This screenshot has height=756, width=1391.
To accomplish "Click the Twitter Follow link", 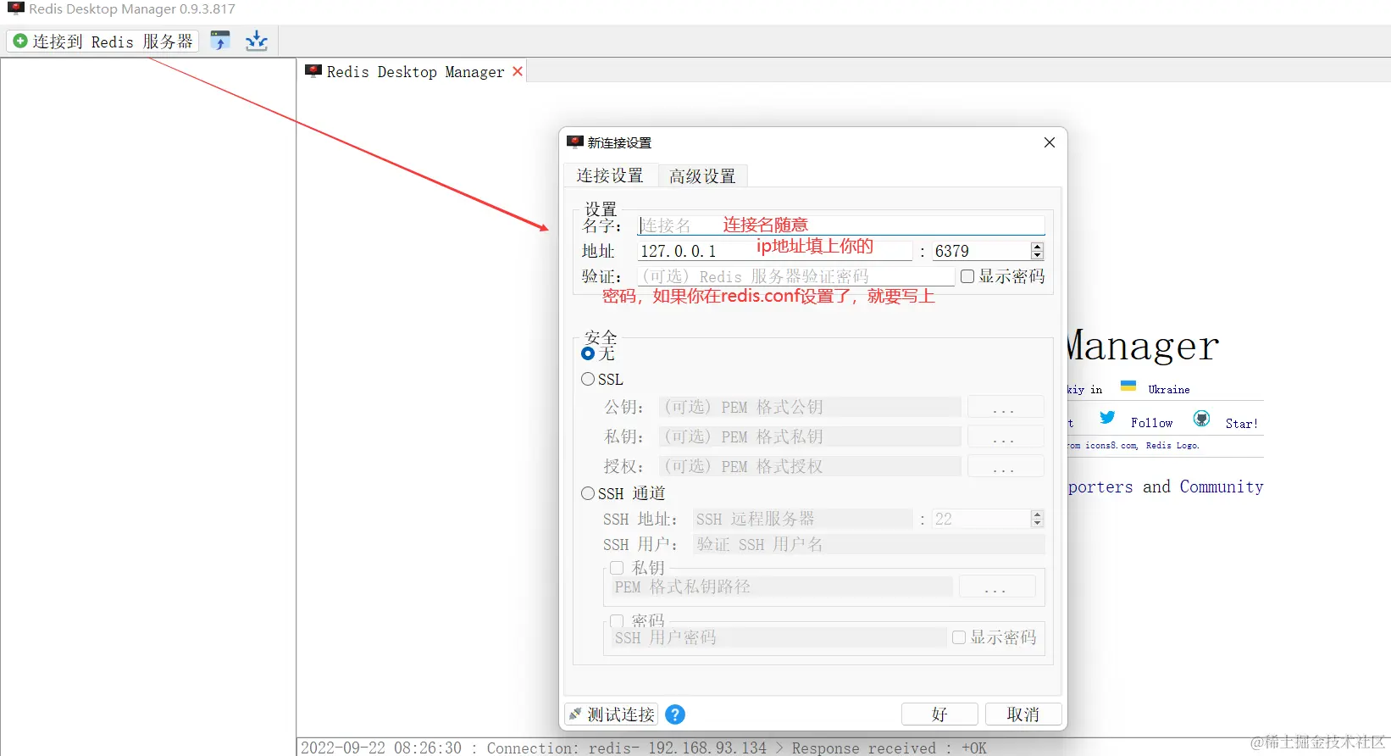I will tap(1151, 423).
